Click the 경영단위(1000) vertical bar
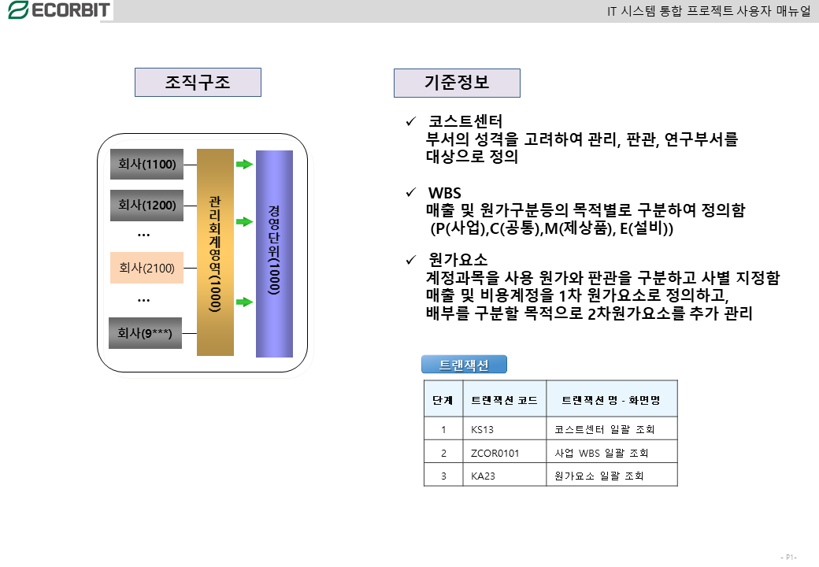Viewport: 819px width, 567px height. (274, 254)
